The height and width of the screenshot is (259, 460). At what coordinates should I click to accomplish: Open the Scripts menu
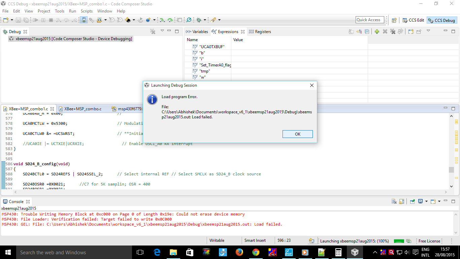coord(87,11)
